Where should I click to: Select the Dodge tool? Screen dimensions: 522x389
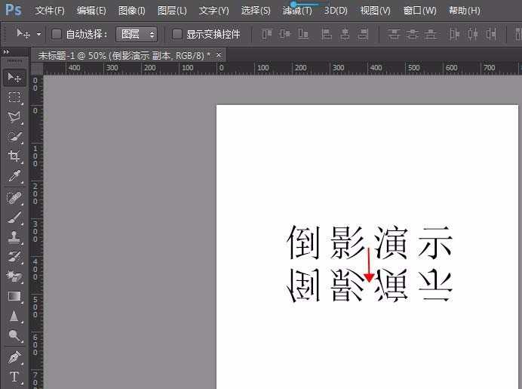[x=14, y=335]
